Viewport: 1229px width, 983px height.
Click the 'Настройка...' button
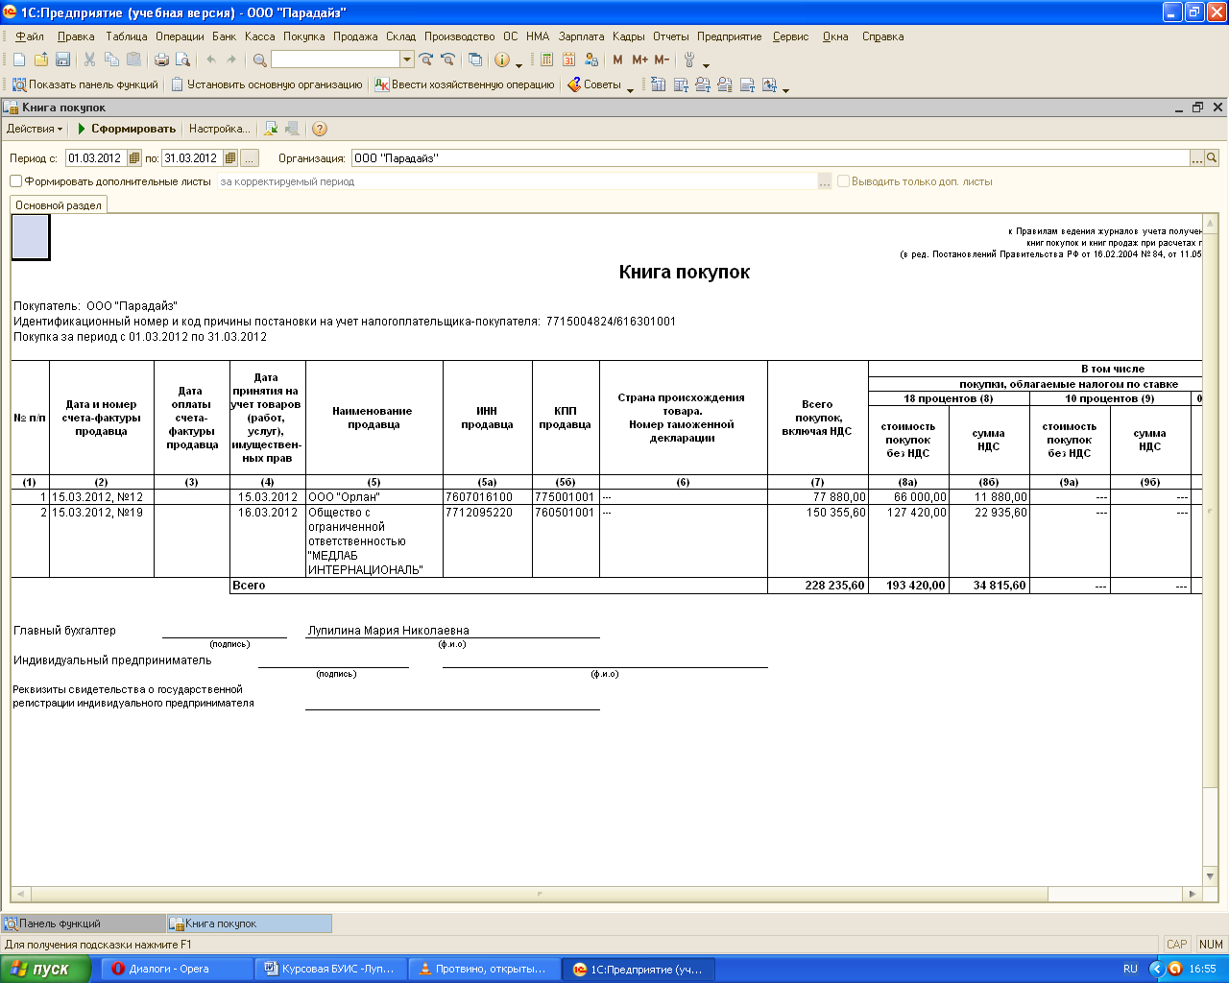point(219,129)
